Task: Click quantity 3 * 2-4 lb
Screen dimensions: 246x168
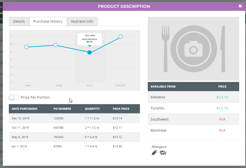Action: click(x=91, y=137)
